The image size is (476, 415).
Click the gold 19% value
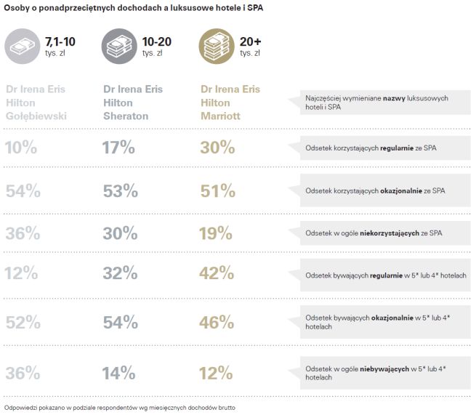pyautogui.click(x=216, y=233)
